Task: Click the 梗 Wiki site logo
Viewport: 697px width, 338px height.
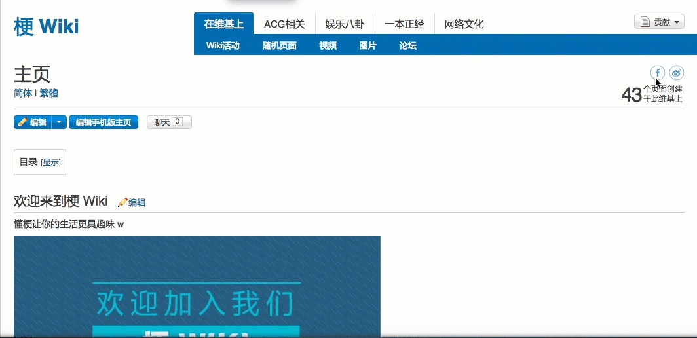Action: click(47, 27)
